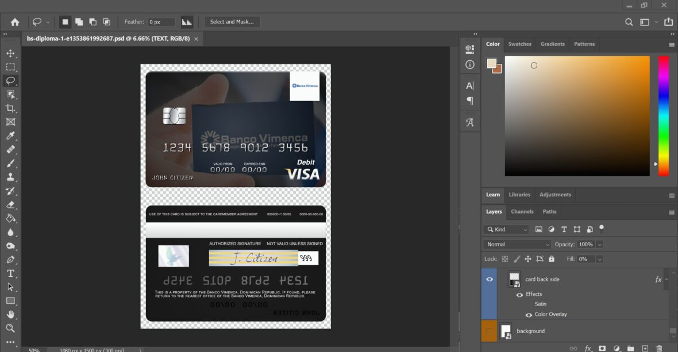This screenshot has width=678, height=352.
Task: Select the Lasso tool in toolbar
Action: 10,81
